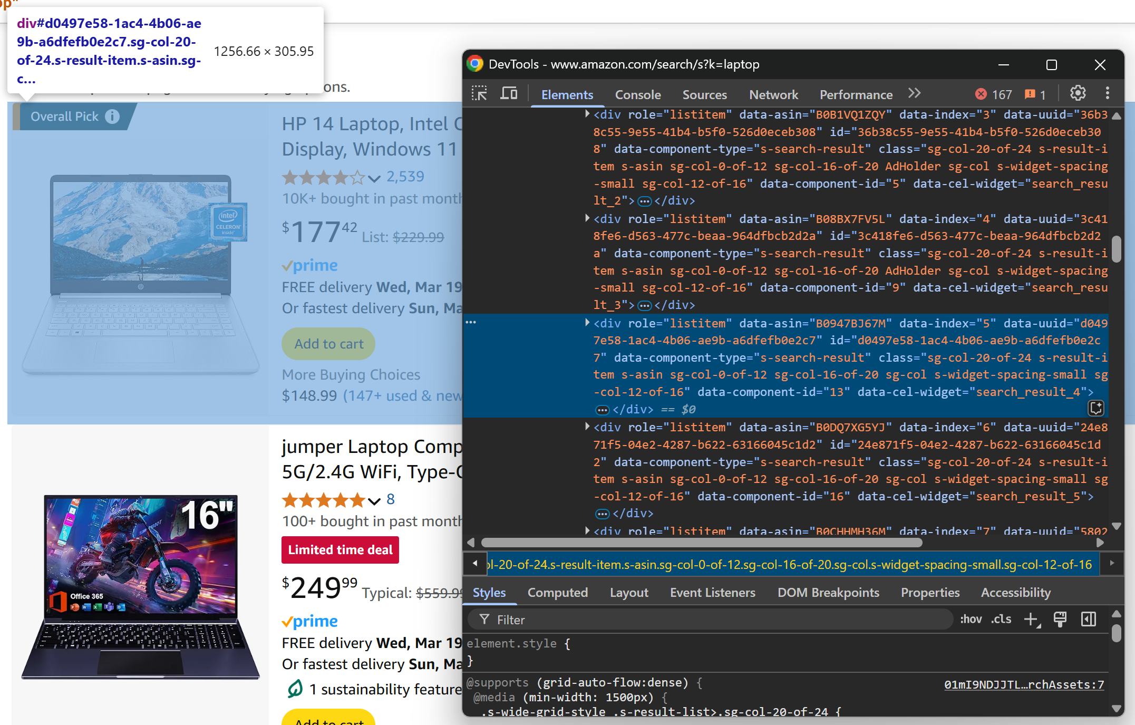Open the Properties pane tab
Viewport: 1135px width, 725px height.
(930, 593)
